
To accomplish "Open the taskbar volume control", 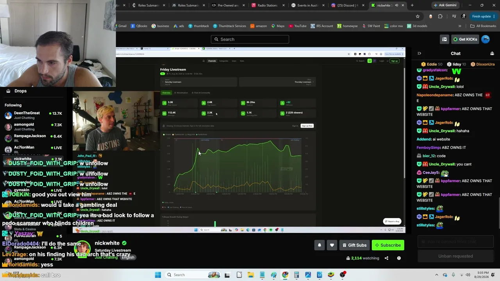I will pos(468,275).
